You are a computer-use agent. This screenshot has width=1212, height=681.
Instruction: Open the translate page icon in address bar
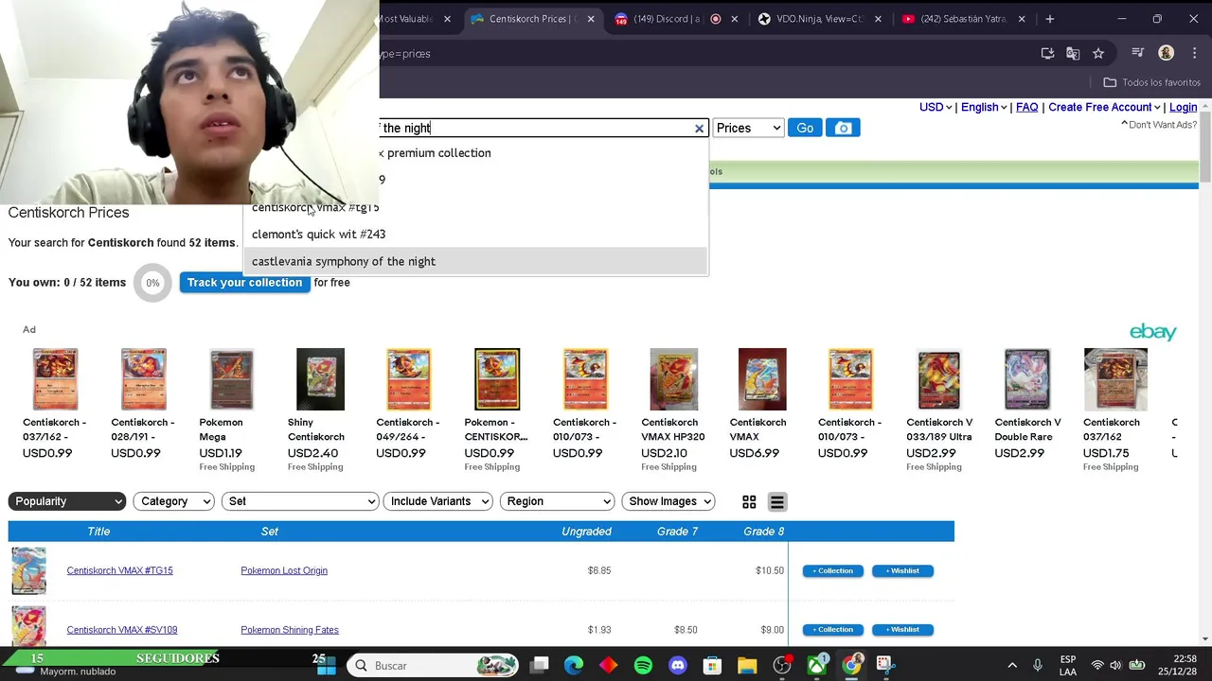pos(1073,54)
